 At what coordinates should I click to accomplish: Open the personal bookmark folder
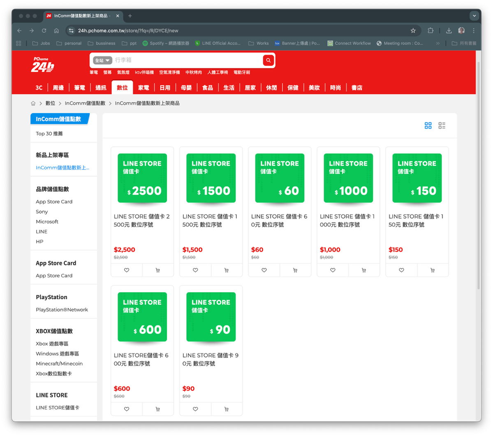click(x=69, y=43)
